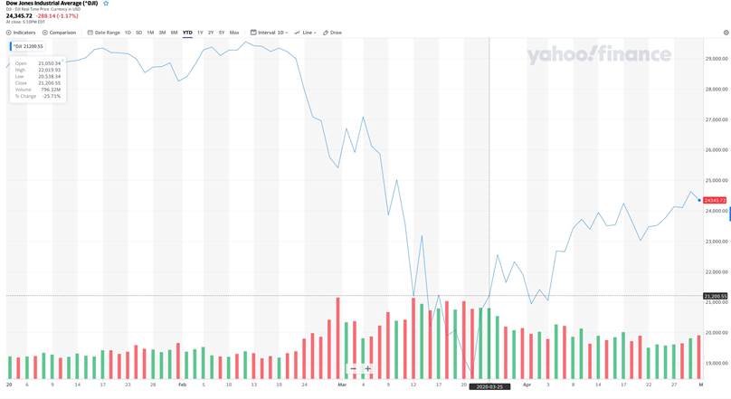
Task: Open chart settings gear icon
Action: [x=726, y=33]
